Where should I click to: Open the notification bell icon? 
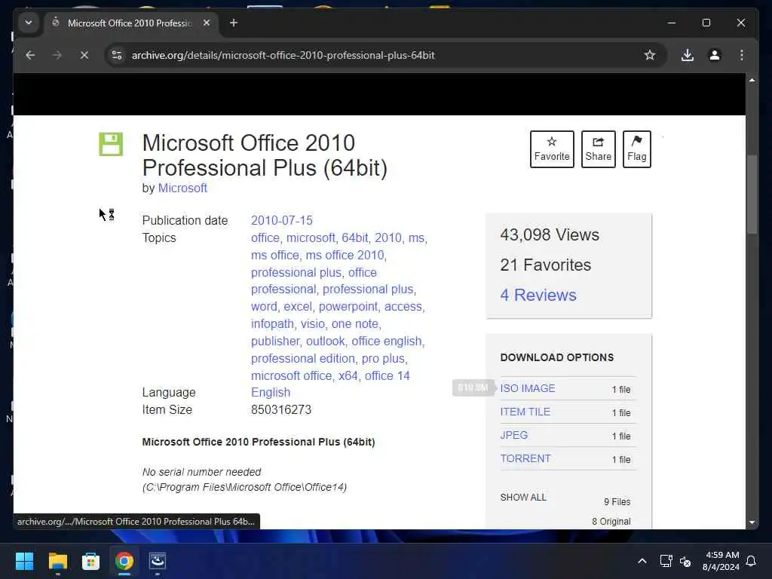751,561
